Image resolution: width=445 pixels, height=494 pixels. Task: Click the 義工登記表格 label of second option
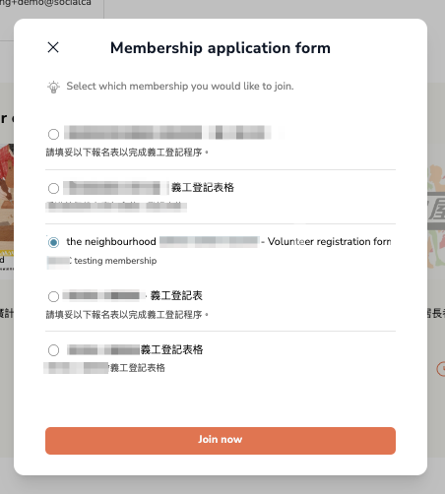coord(203,188)
